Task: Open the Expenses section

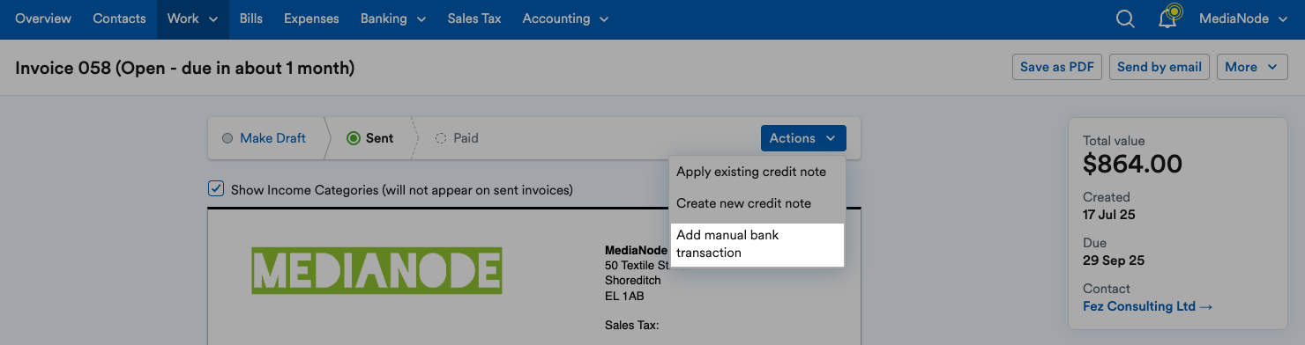Action: (312, 18)
